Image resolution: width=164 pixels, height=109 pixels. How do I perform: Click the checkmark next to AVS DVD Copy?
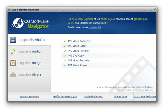[65, 56]
